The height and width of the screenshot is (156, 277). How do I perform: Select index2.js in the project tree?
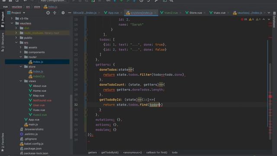(39, 76)
